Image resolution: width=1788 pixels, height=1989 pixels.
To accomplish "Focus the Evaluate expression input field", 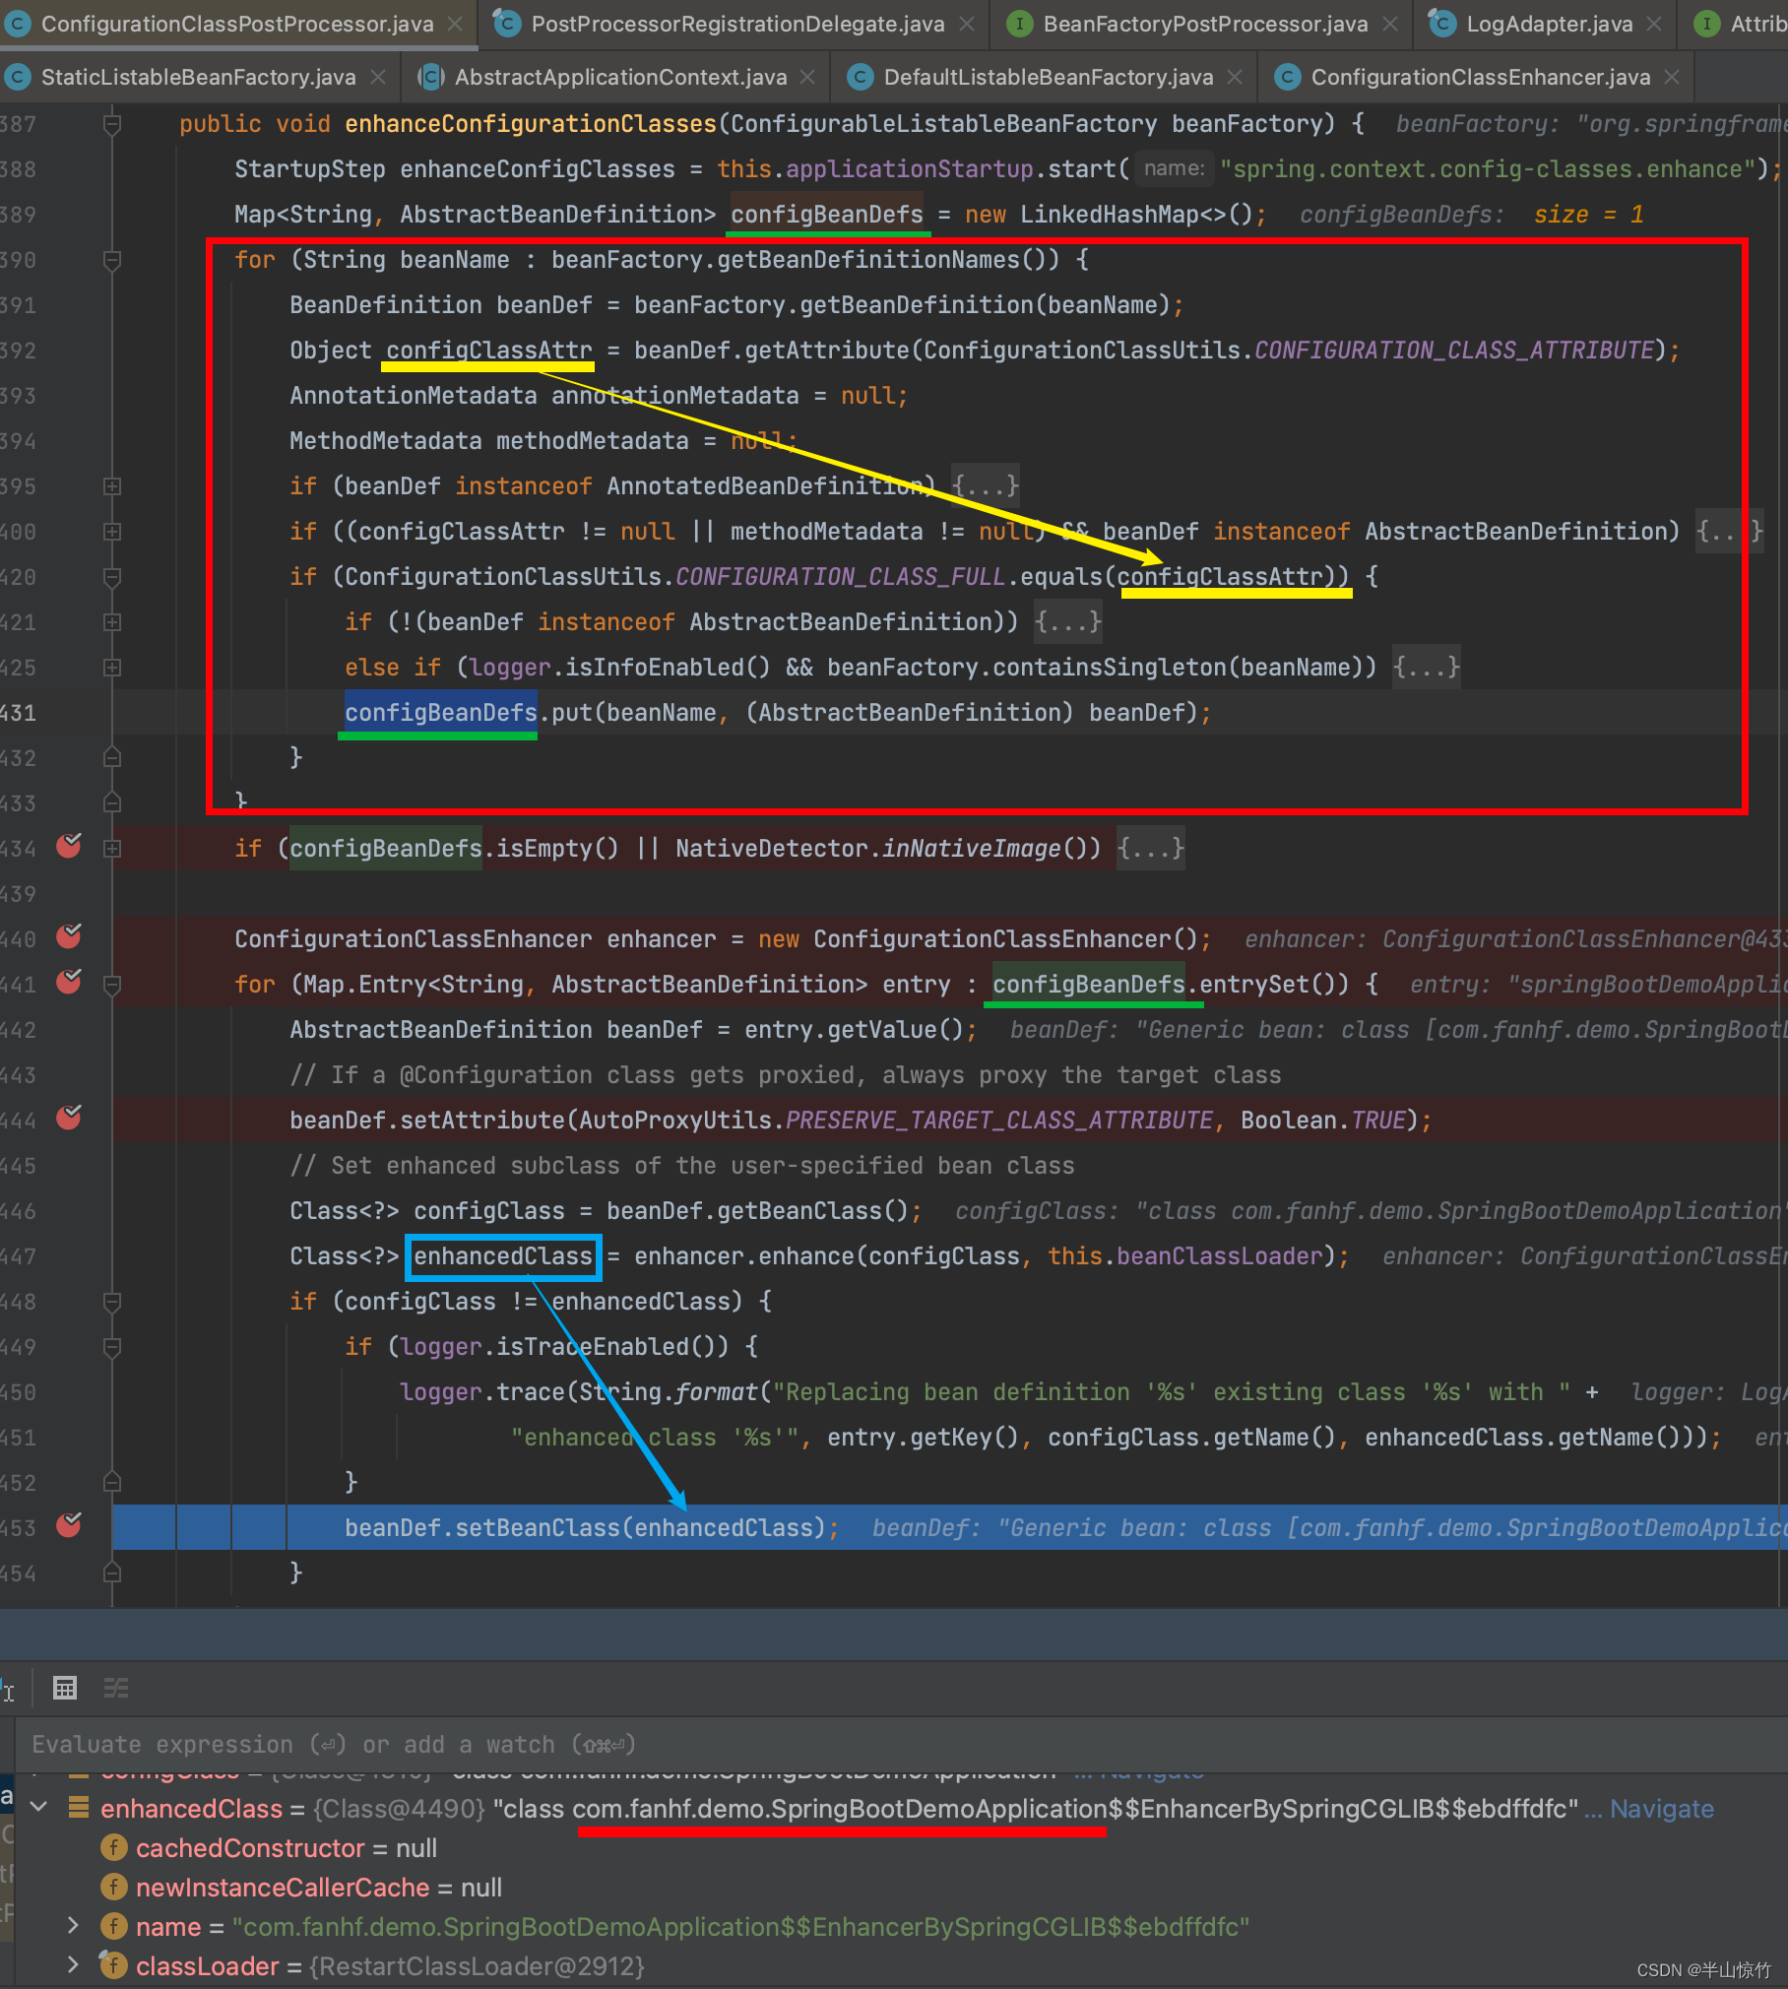I will (901, 1745).
